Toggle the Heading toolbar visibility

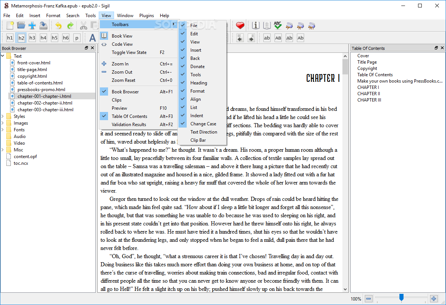203,83
